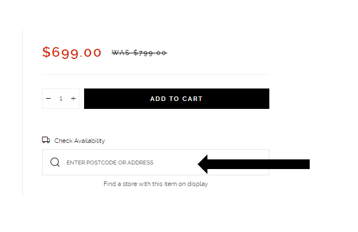Click the red $699.00 sale price
Viewport: 358px width, 232px height.
(72, 52)
